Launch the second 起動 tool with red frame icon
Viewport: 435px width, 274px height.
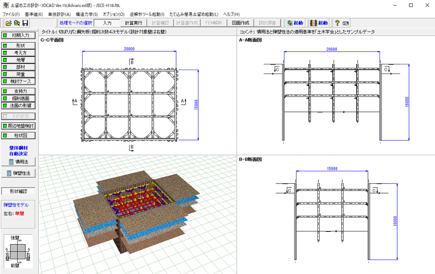click(319, 23)
